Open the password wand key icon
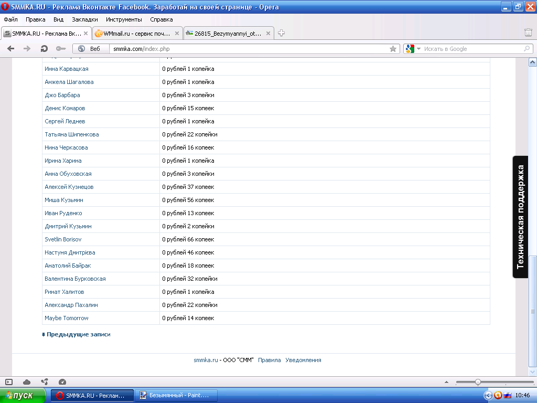 (61, 49)
